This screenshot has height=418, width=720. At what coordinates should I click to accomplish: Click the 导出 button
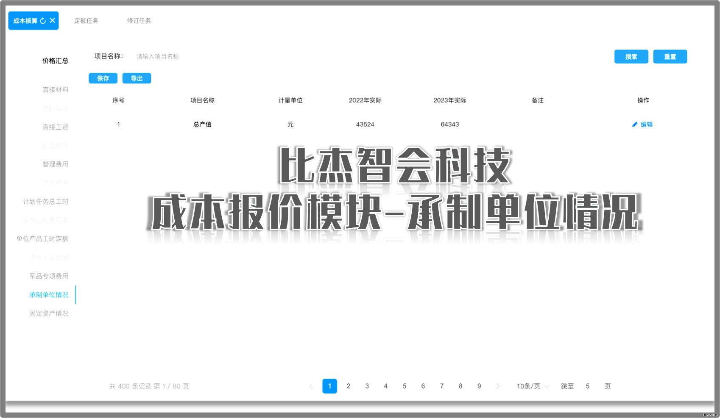click(137, 78)
